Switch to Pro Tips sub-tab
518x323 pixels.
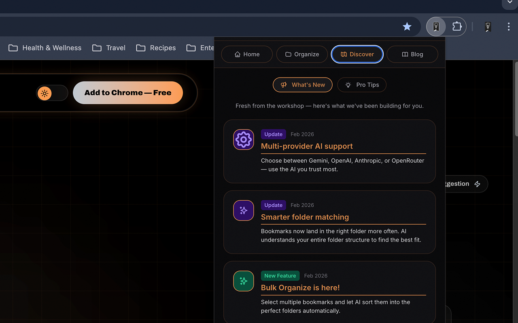tap(362, 85)
